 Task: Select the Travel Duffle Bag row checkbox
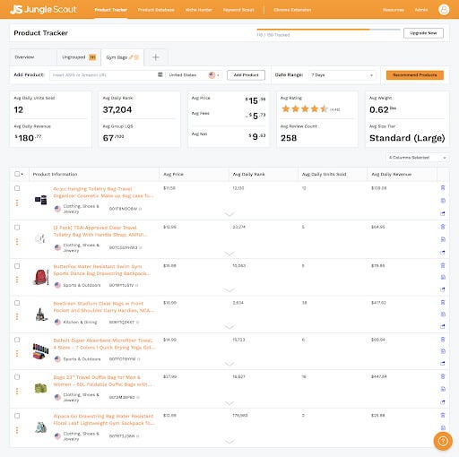pos(17,377)
